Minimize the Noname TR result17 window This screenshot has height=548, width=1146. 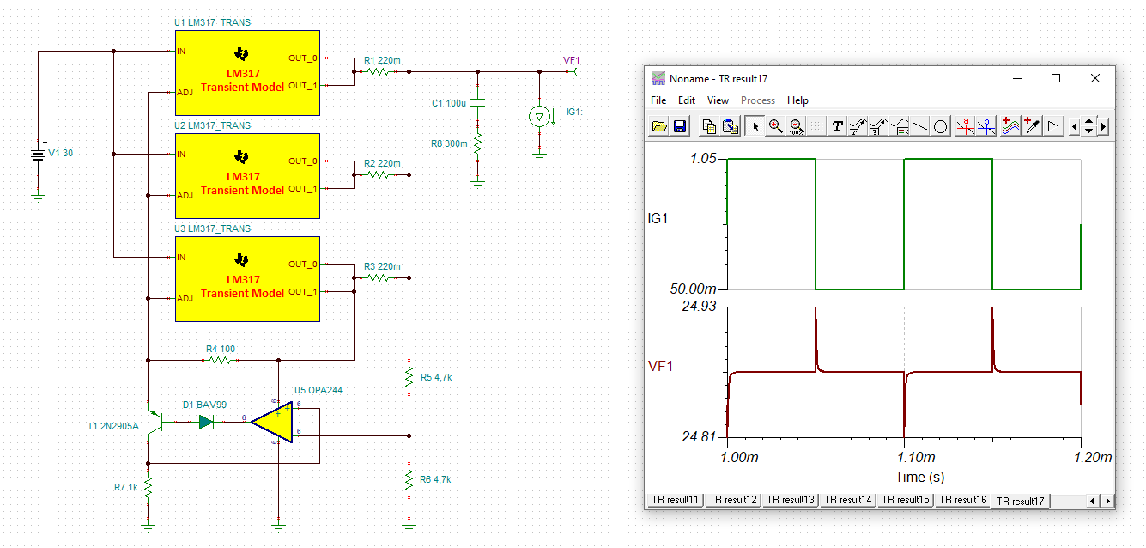click(1017, 78)
